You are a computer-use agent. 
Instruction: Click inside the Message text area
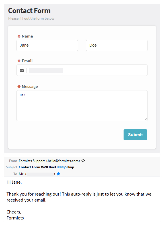click(x=82, y=106)
